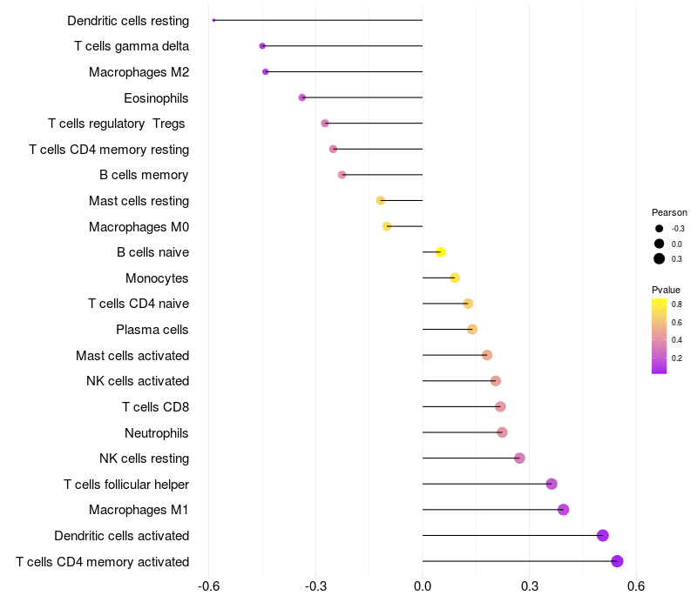Click the 0.0 x-axis tick label
The image size is (697, 609).
coord(423,586)
